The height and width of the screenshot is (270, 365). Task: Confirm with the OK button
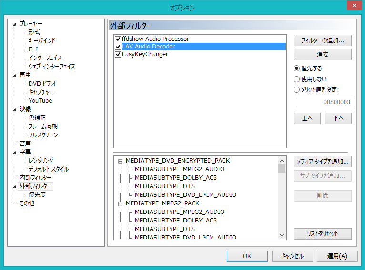click(247, 256)
